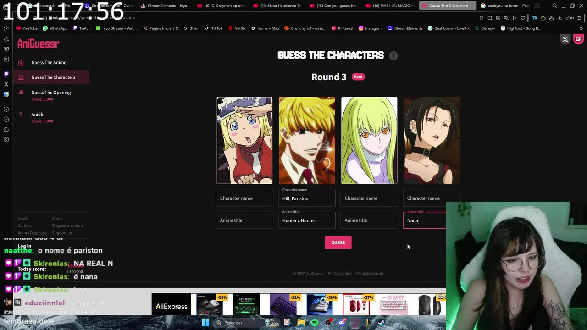Open Spotify from the taskbar
This screenshot has width=587, height=330.
click(315, 323)
